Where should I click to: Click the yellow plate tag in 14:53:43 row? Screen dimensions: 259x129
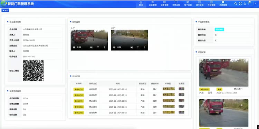[x=79, y=113]
